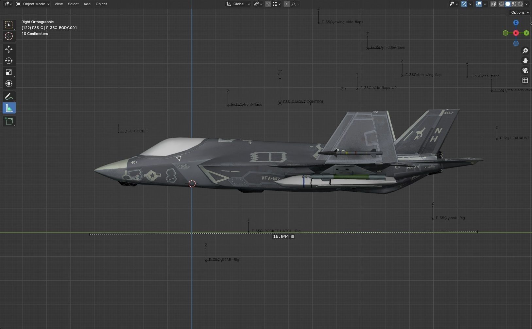Viewport: 532px width, 329px height.
Task: Open the Object menu
Action: point(101,4)
